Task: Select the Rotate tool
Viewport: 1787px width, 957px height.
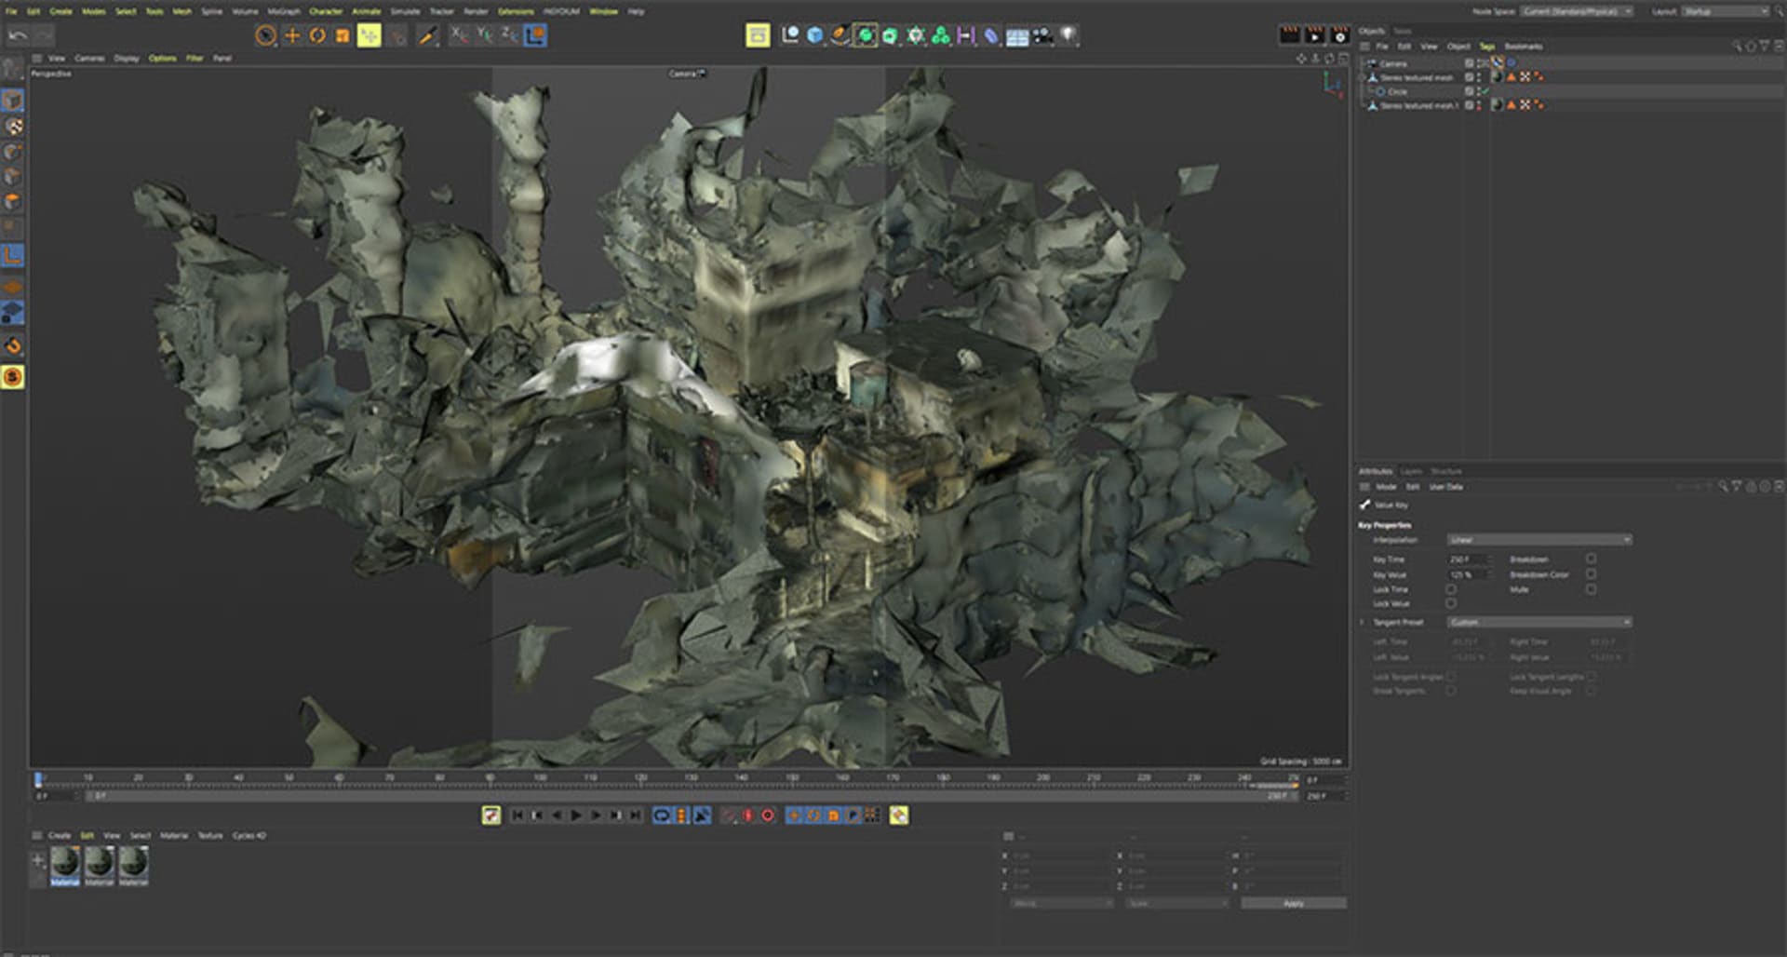Action: coord(317,35)
